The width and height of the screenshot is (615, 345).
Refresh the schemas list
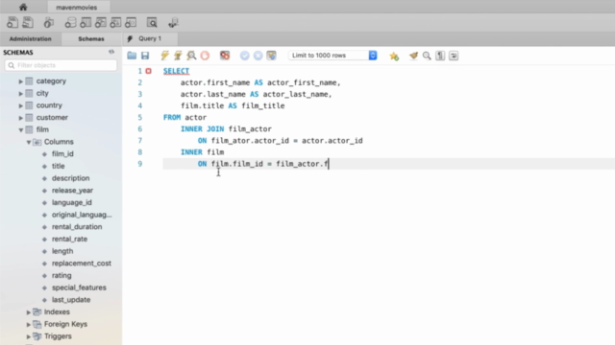point(111,52)
